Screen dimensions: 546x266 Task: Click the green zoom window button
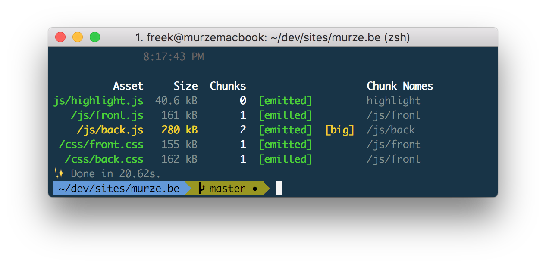tap(95, 37)
